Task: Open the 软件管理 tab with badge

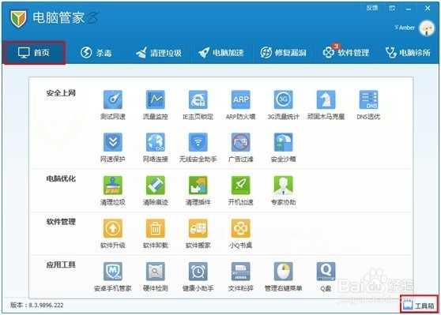Action: (346, 52)
